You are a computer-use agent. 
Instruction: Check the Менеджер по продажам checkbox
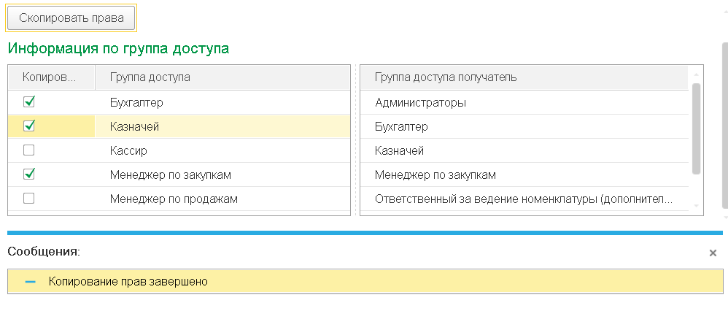click(29, 199)
